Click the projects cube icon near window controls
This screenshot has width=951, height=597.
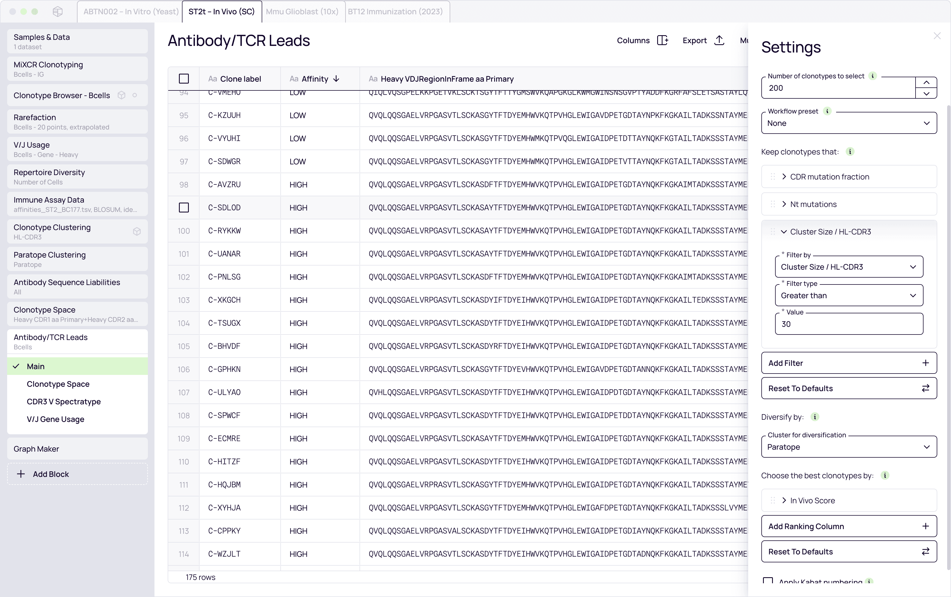(x=58, y=12)
